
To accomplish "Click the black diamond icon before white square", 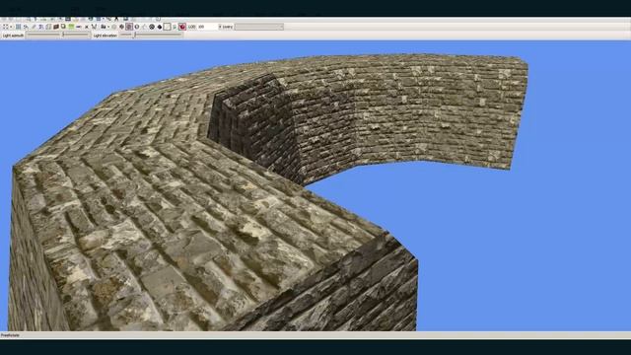I will [x=160, y=27].
